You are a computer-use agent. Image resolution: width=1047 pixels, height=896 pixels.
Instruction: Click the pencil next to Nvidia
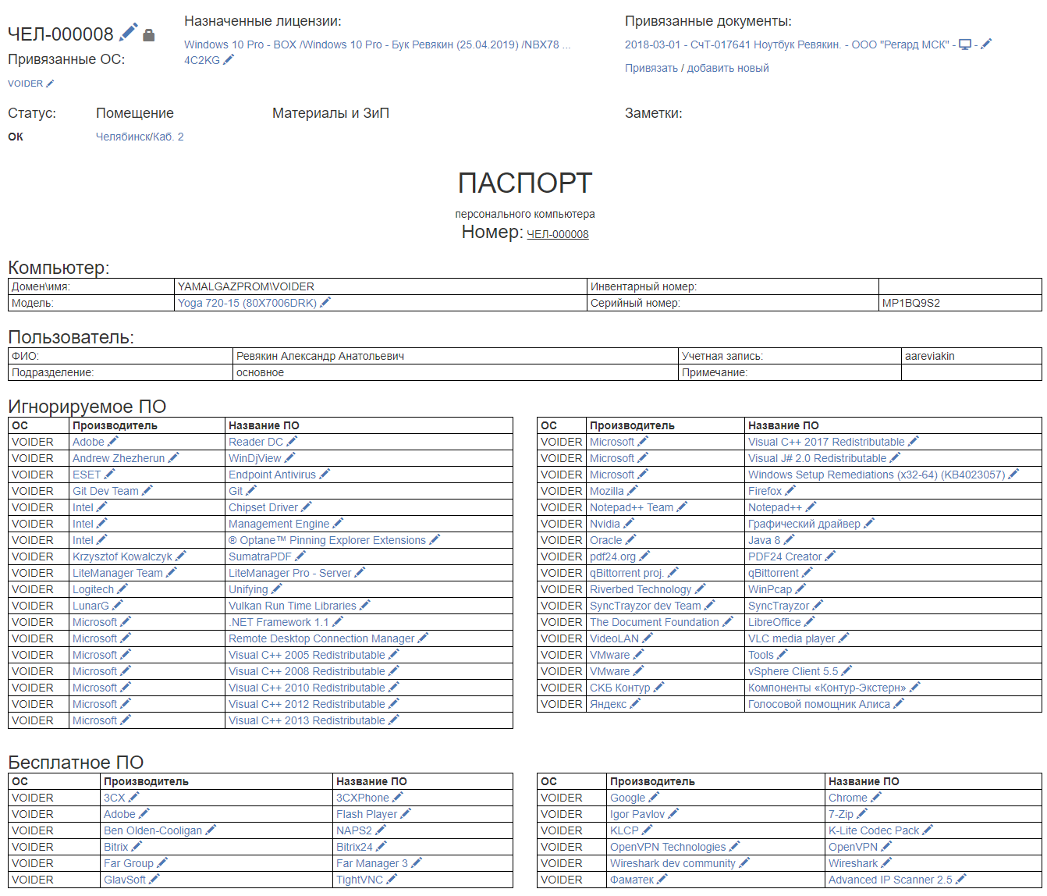629,524
